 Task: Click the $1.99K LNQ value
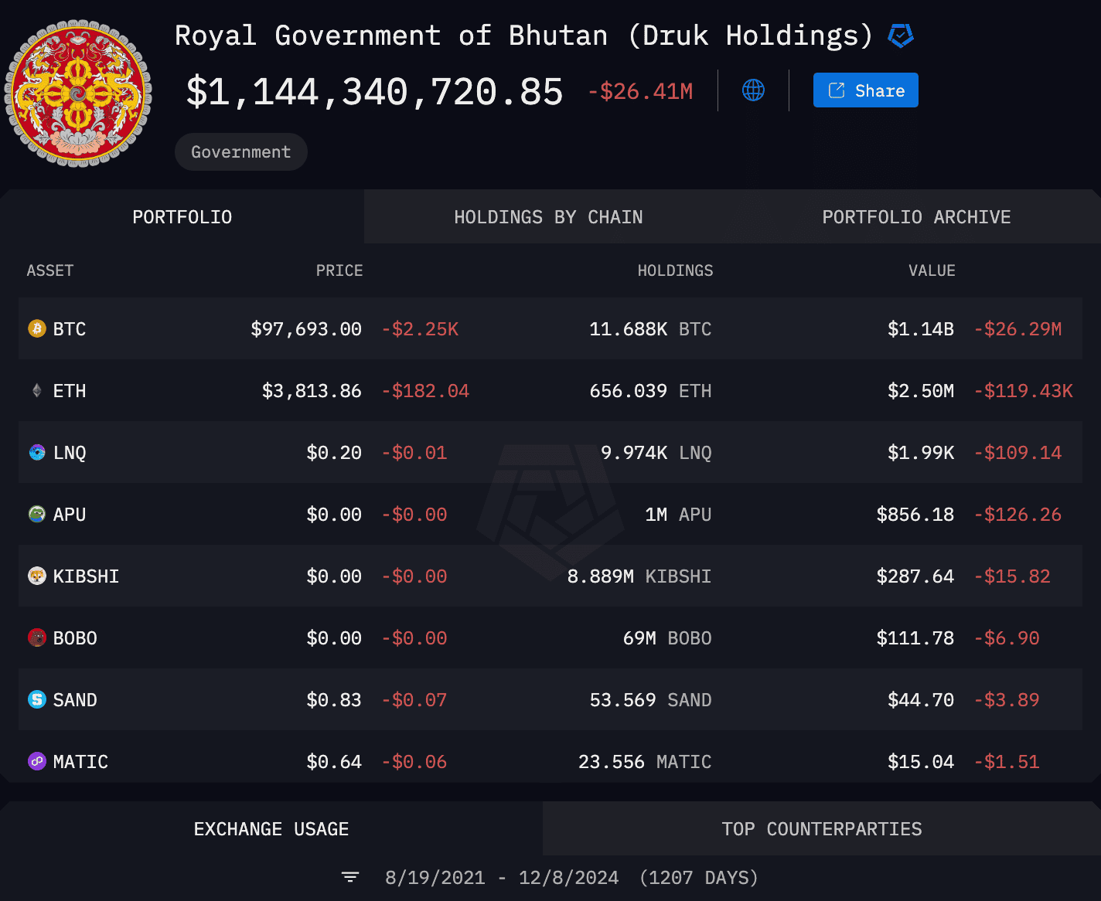coord(921,453)
